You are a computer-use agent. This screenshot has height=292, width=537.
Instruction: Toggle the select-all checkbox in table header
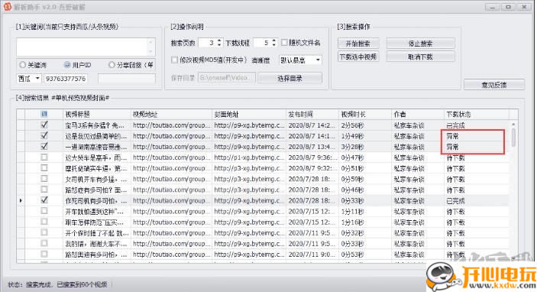pyautogui.click(x=44, y=114)
